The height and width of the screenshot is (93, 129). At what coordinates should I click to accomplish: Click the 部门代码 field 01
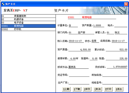click(73, 32)
